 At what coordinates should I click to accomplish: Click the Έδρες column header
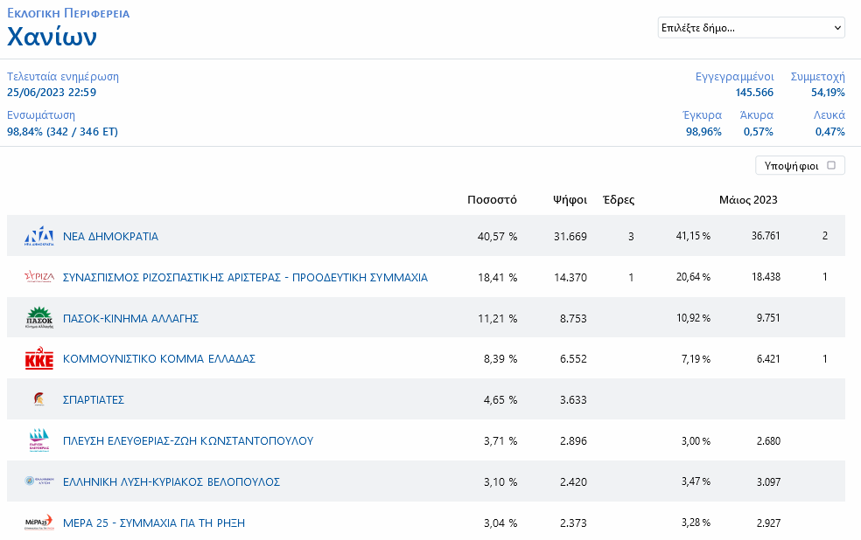(x=619, y=199)
